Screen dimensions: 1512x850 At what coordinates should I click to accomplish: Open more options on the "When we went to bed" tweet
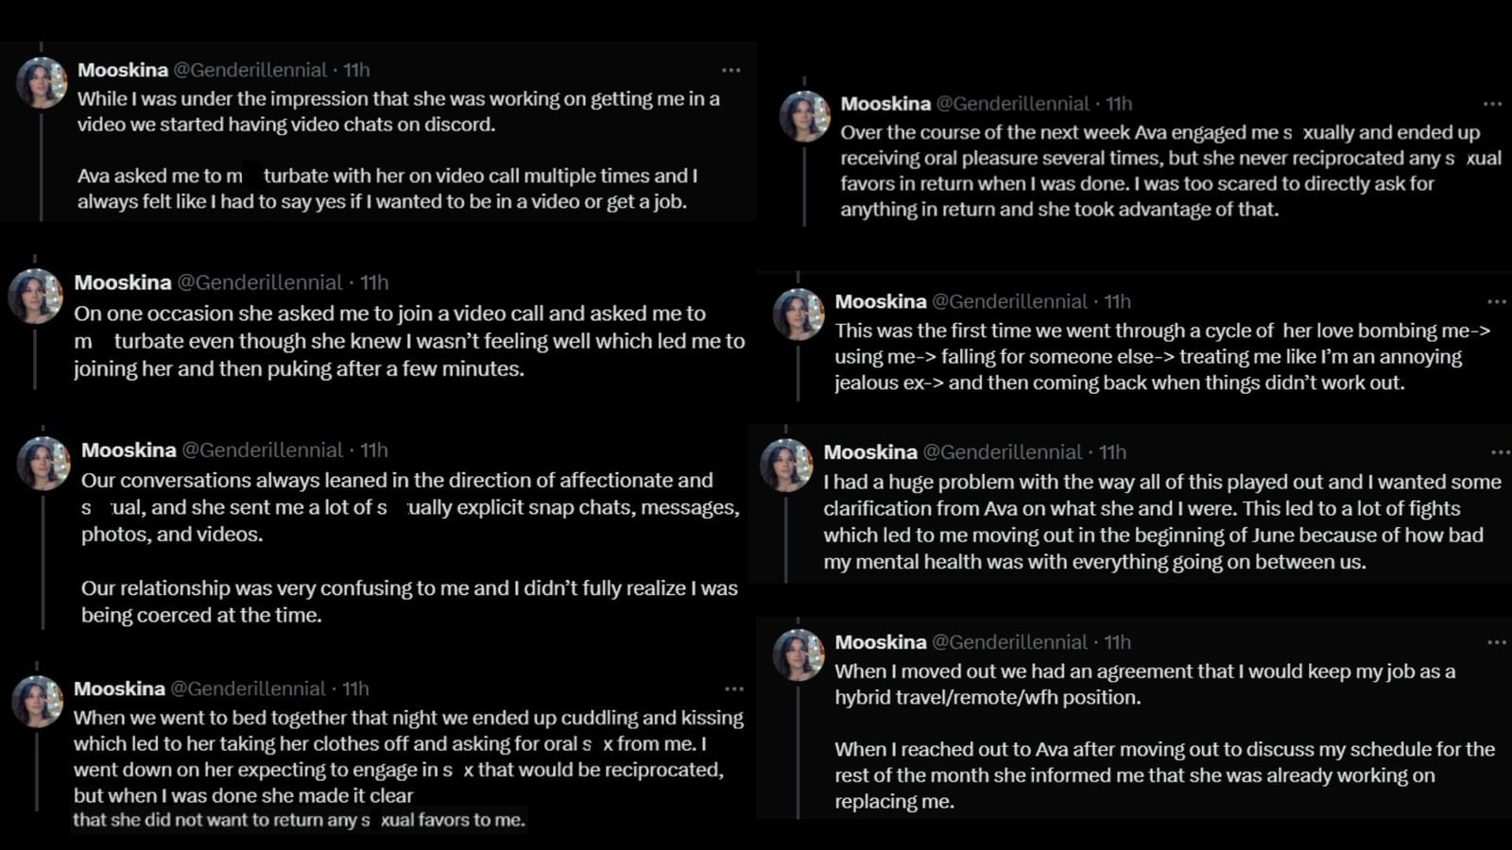732,688
